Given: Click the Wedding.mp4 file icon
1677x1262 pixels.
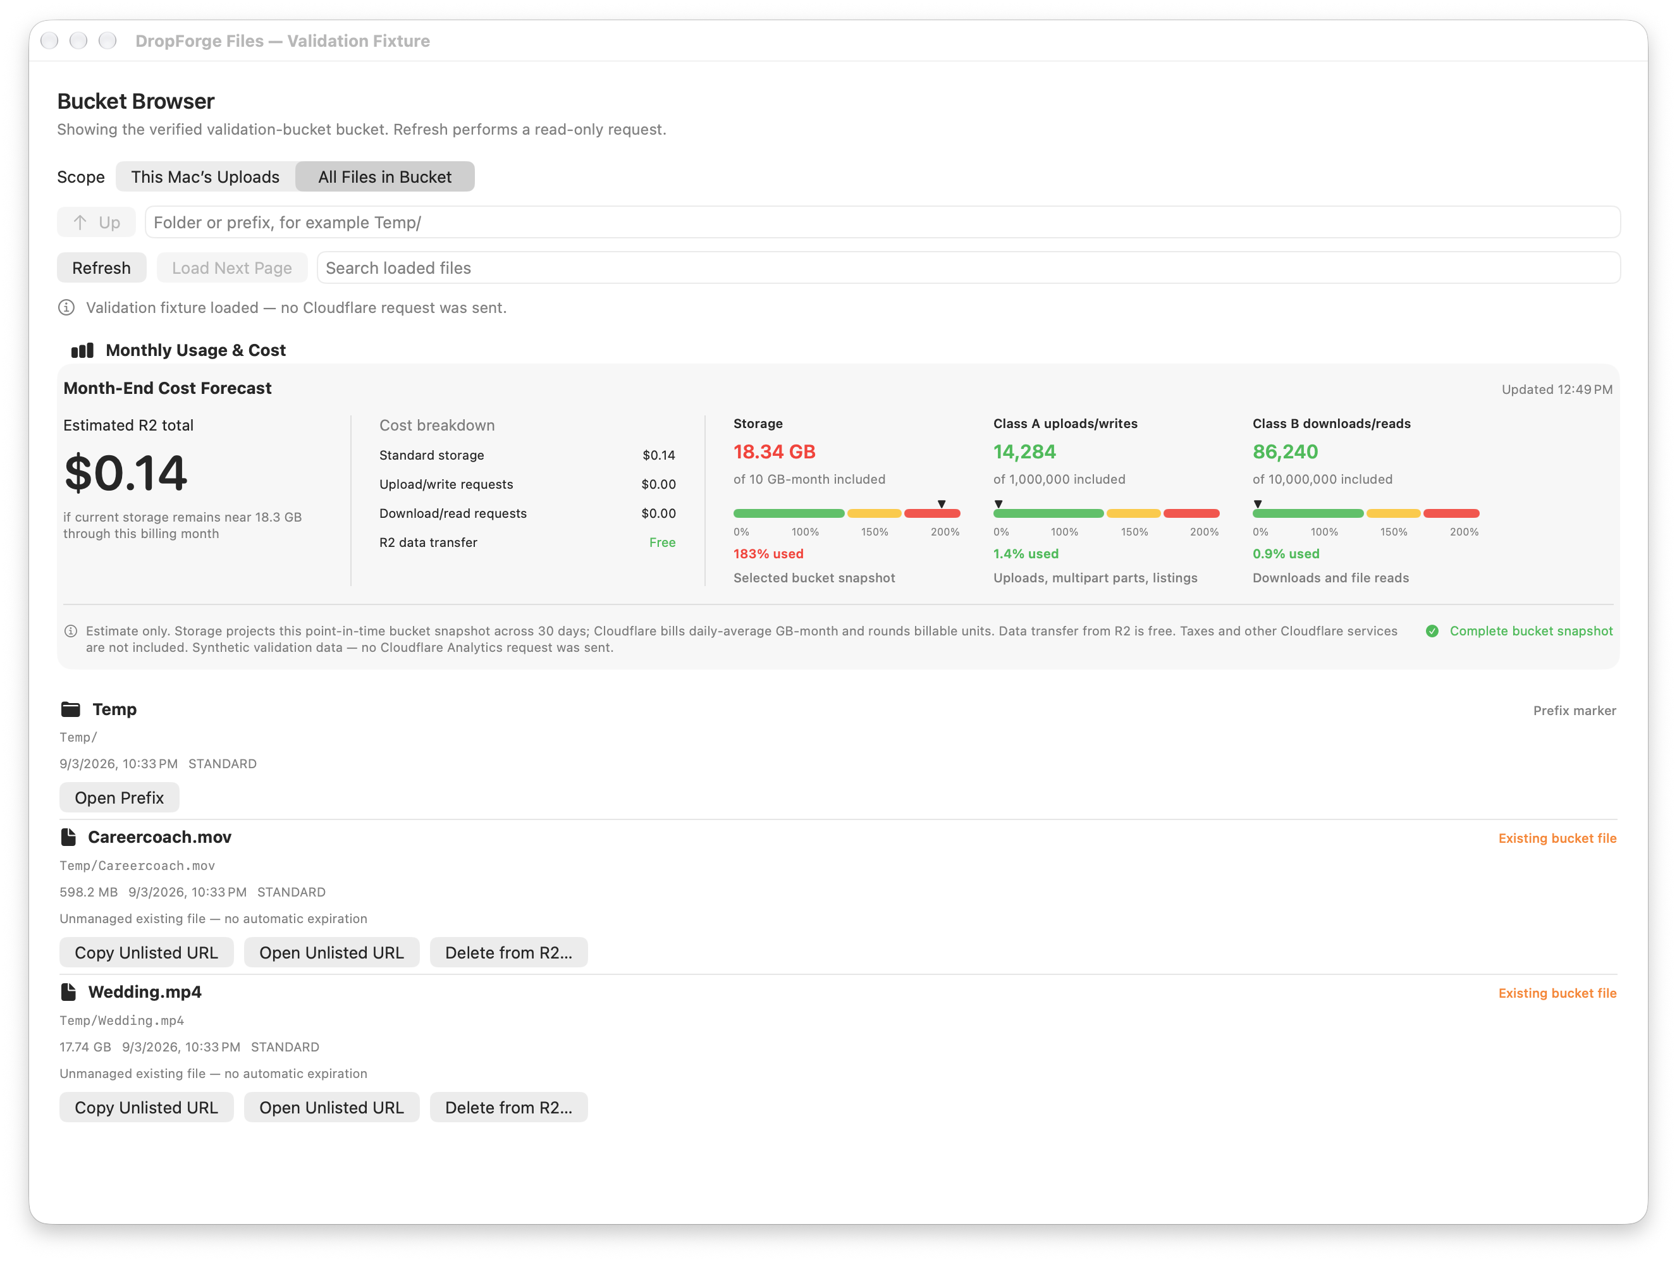Looking at the screenshot, I should (x=68, y=991).
